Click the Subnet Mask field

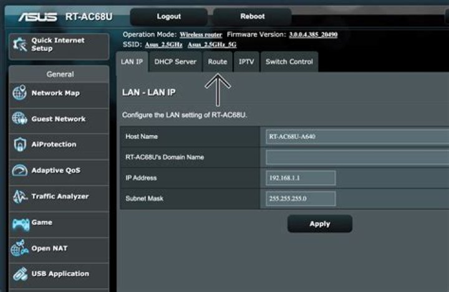pos(301,199)
